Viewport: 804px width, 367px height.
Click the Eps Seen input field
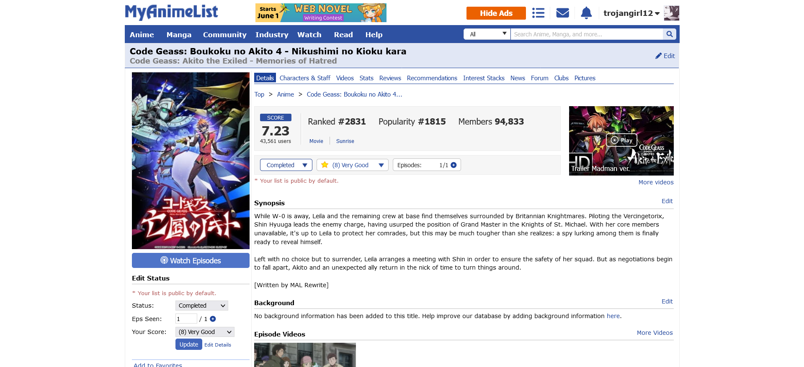click(x=186, y=319)
